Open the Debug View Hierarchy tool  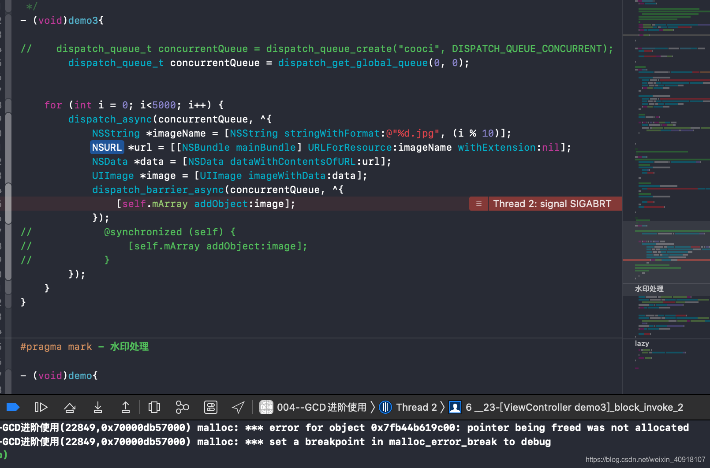coord(154,407)
